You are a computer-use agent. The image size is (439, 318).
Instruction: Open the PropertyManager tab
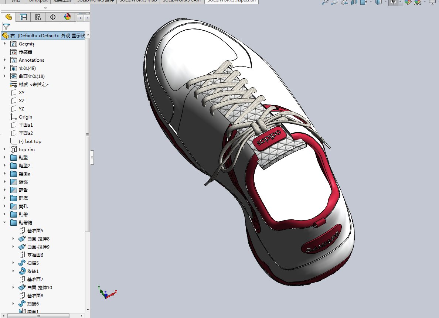[x=23, y=17]
